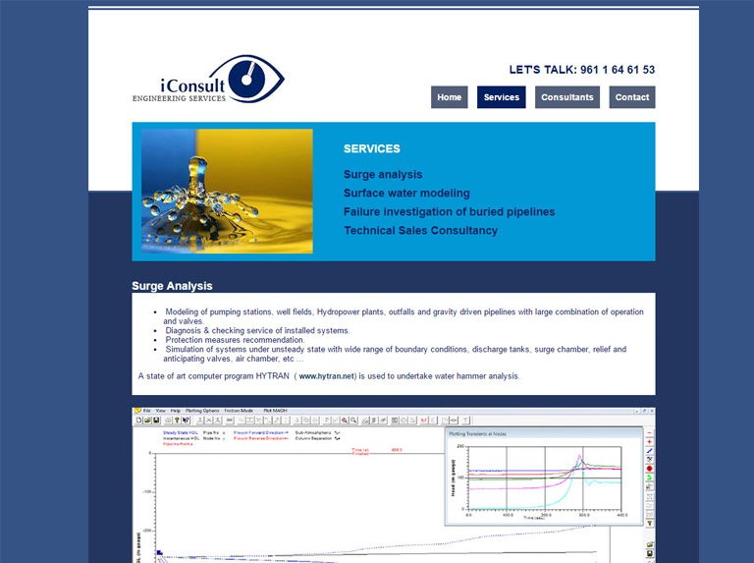Open the Consultants page
754x563 pixels.
[x=566, y=97]
